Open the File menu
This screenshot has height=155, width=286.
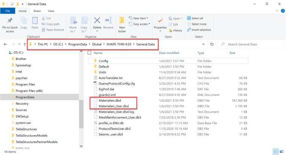tap(8, 11)
